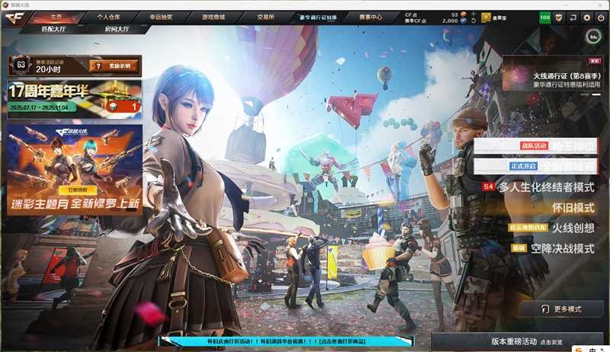The height and width of the screenshot is (352, 610).
Task: Switch to the 主页 home tab
Action: (x=56, y=17)
